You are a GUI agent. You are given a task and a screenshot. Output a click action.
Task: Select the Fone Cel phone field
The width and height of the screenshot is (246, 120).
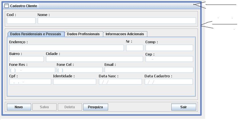pos(80,70)
